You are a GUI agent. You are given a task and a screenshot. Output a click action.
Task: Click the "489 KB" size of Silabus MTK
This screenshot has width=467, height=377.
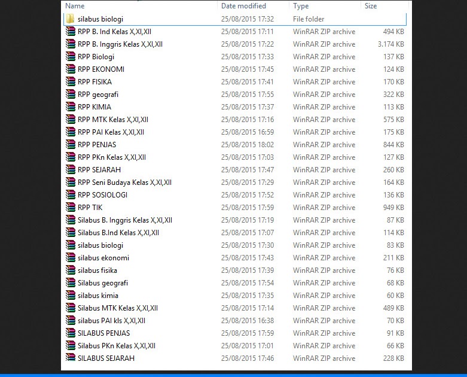click(x=393, y=308)
